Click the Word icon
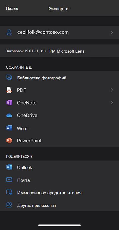The width and height of the screenshot is (119, 230). [x=9, y=128]
